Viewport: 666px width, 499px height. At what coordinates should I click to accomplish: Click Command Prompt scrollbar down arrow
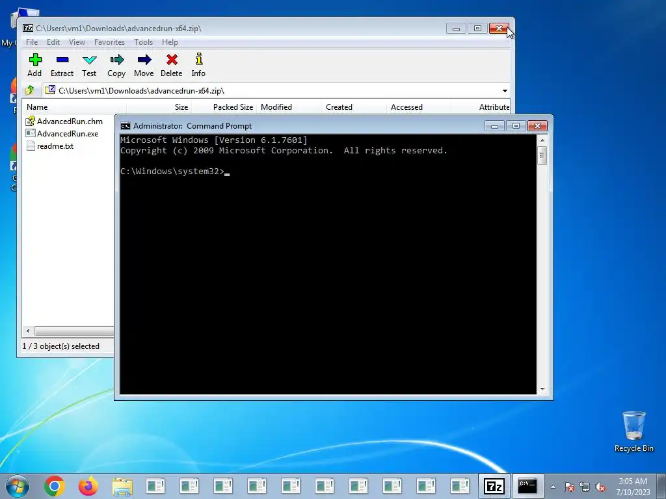[x=542, y=389]
